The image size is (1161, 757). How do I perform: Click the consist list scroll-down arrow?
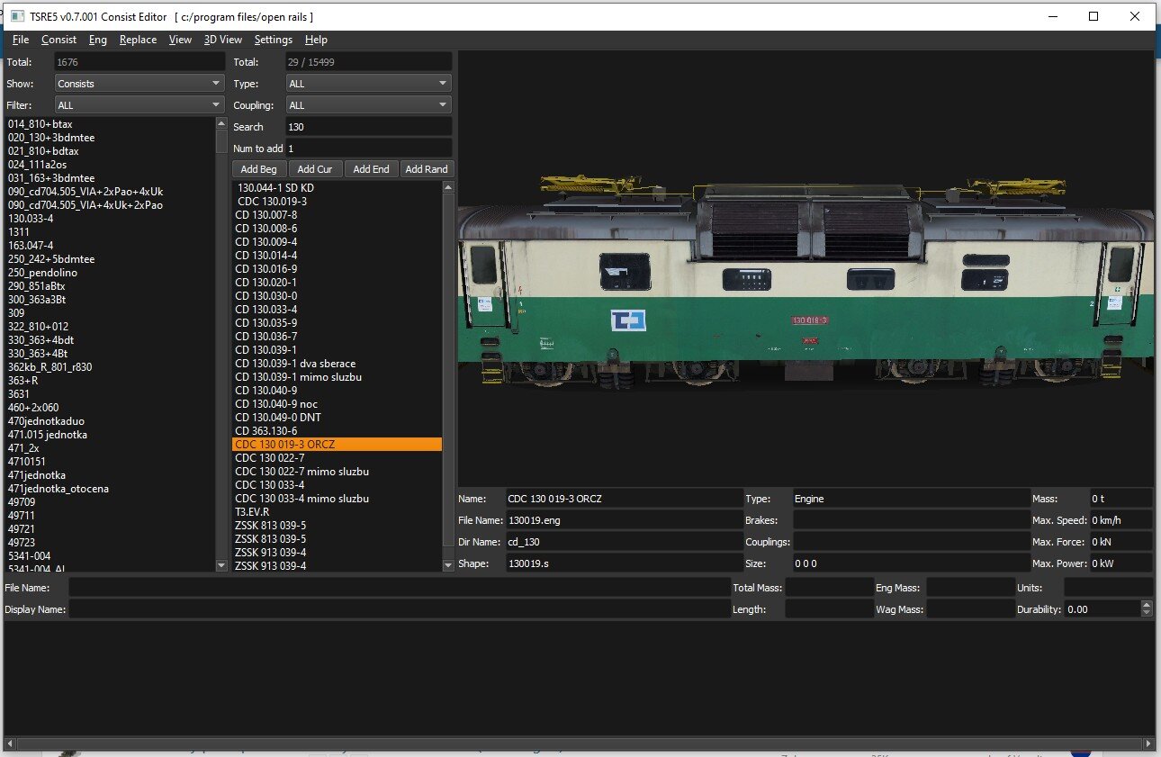tap(222, 565)
